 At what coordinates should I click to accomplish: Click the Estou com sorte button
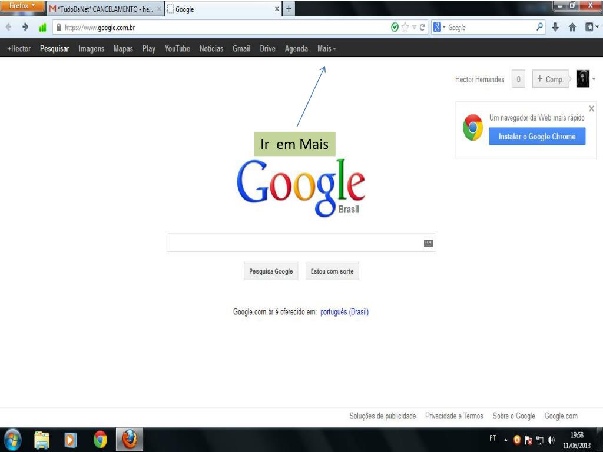point(332,271)
